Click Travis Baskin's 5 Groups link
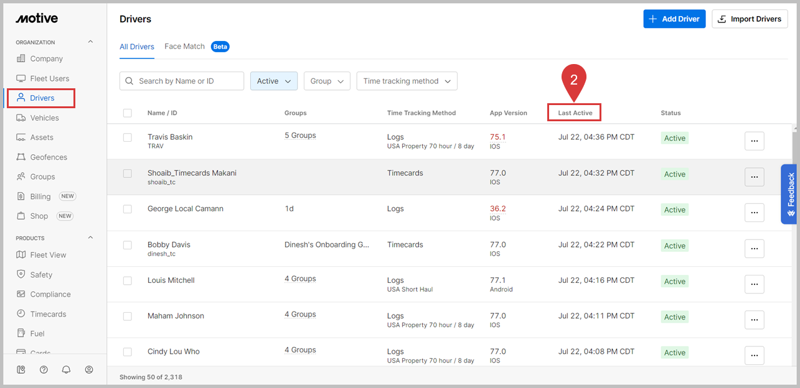 click(x=300, y=136)
